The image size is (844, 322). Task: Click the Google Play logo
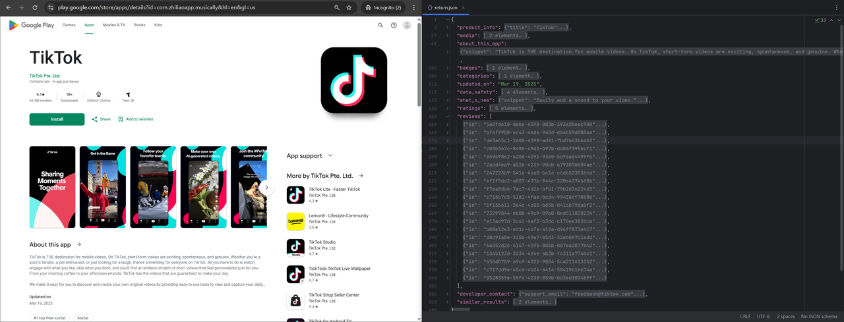tap(32, 25)
